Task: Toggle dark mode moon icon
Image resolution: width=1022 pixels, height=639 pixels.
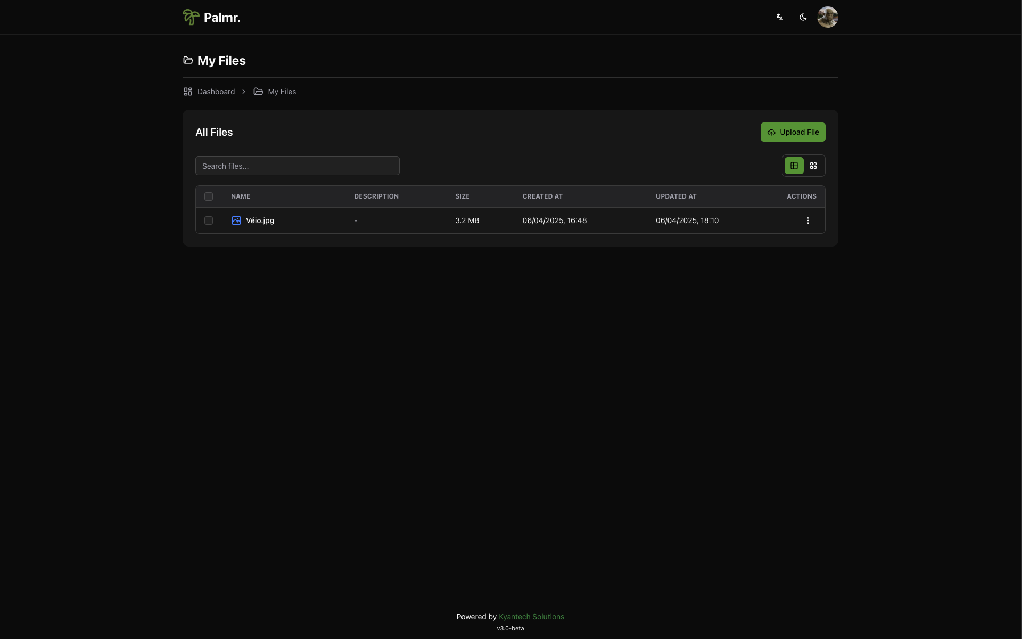Action: pyautogui.click(x=803, y=17)
